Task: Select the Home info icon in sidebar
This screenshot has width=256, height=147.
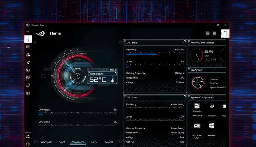Action: click(28, 39)
